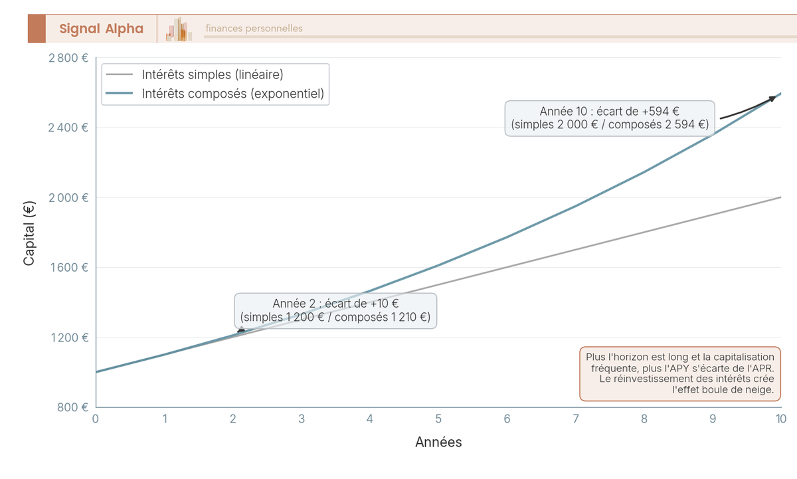
Task: Click the simple interest line at year 8
Action: pos(644,233)
